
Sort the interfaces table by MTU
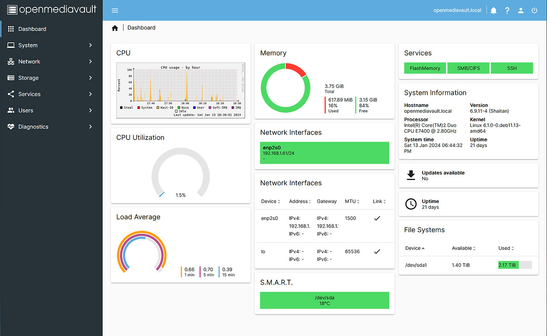(353, 202)
